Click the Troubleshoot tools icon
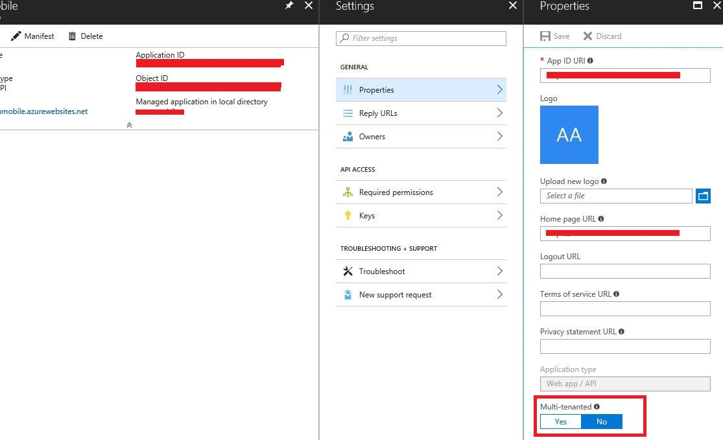Screen dimensions: 723x440 348,272
